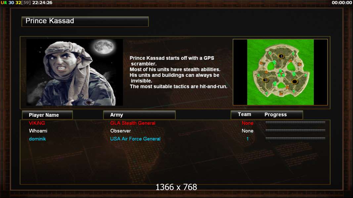Select the unnumbered black start position marker

294,82
